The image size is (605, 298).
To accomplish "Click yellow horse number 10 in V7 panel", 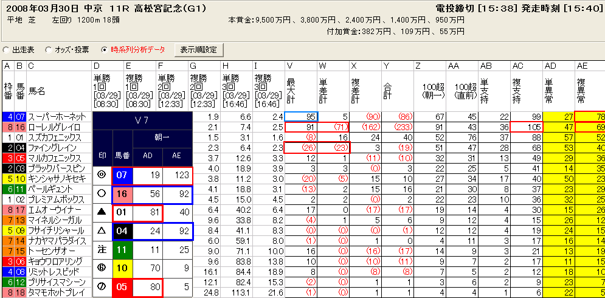I will [x=122, y=269].
